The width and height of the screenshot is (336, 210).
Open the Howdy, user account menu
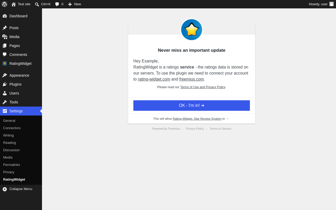point(321,4)
